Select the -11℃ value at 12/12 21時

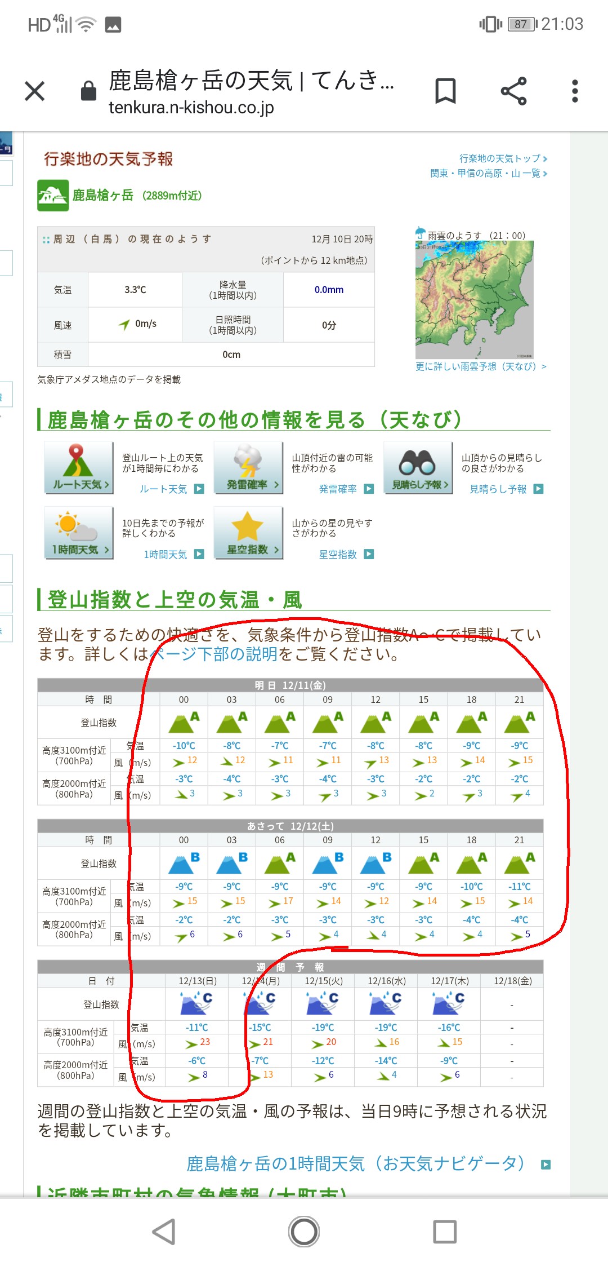pyautogui.click(x=520, y=887)
